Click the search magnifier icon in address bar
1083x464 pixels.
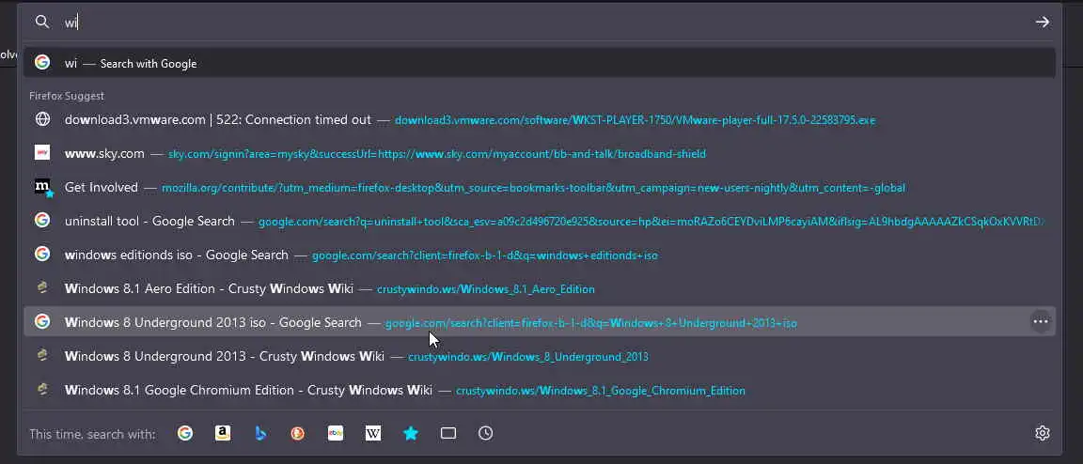point(42,23)
